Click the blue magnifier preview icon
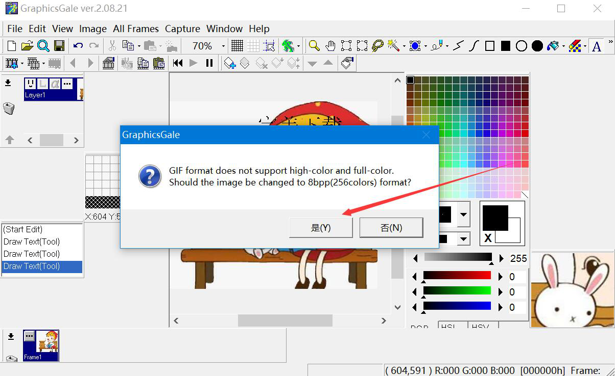The image size is (615, 376). 43,46
